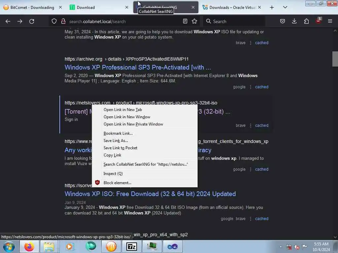The height and width of the screenshot is (253, 338).
Task: Switch to the BitComet - Downloading tab
Action: (32, 8)
